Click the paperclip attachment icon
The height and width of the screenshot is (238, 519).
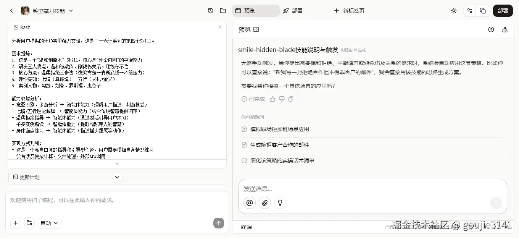pyautogui.click(x=265, y=203)
